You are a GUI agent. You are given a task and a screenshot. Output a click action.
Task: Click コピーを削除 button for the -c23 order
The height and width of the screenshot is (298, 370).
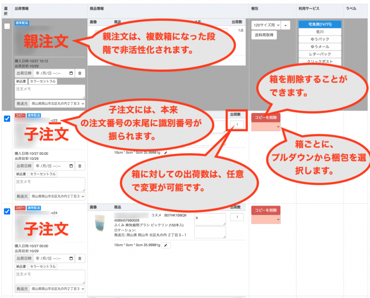[266, 118]
